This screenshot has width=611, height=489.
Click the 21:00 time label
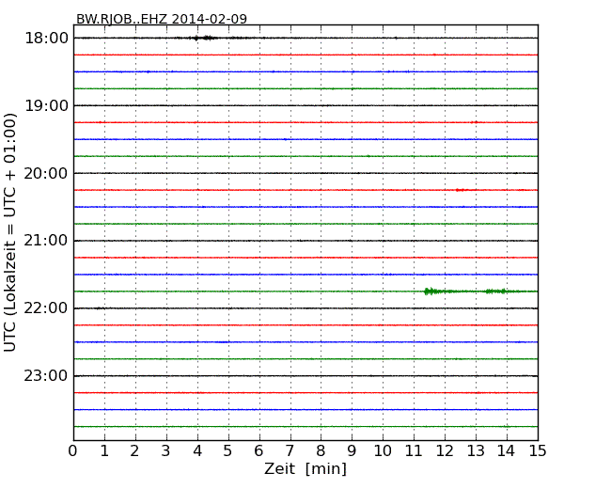[46, 241]
